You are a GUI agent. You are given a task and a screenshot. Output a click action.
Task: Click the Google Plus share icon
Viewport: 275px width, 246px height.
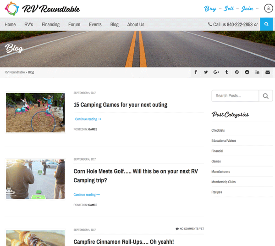pyautogui.click(x=216, y=72)
